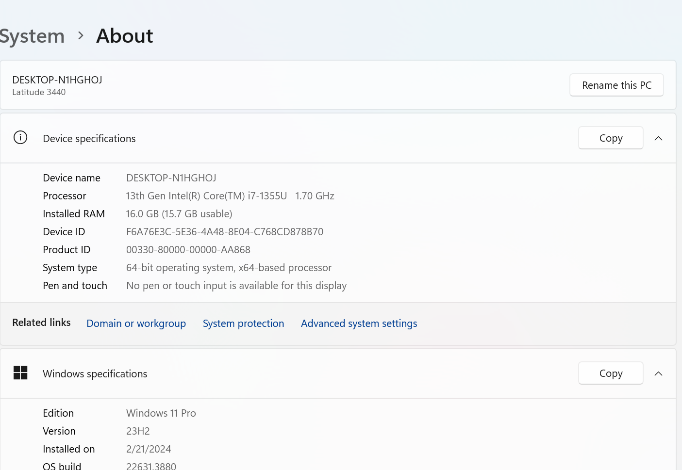Open the System protection link
682x470 pixels.
pyautogui.click(x=243, y=324)
